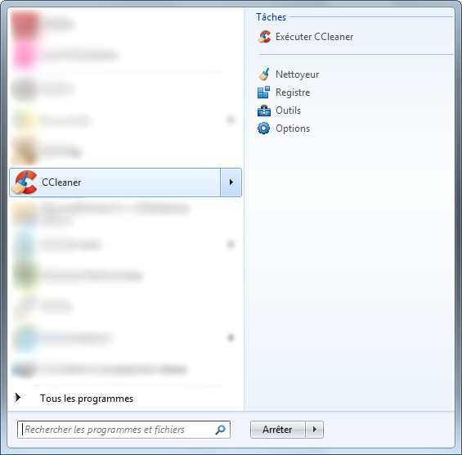Screen dimensions: 462x455
Task: Expand the CCleaner jump list arrow
Action: [231, 182]
